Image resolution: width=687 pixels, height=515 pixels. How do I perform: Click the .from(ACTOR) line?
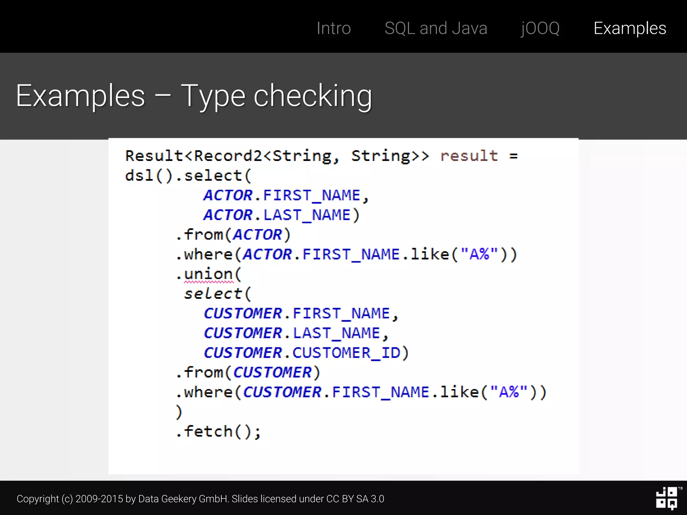click(233, 235)
